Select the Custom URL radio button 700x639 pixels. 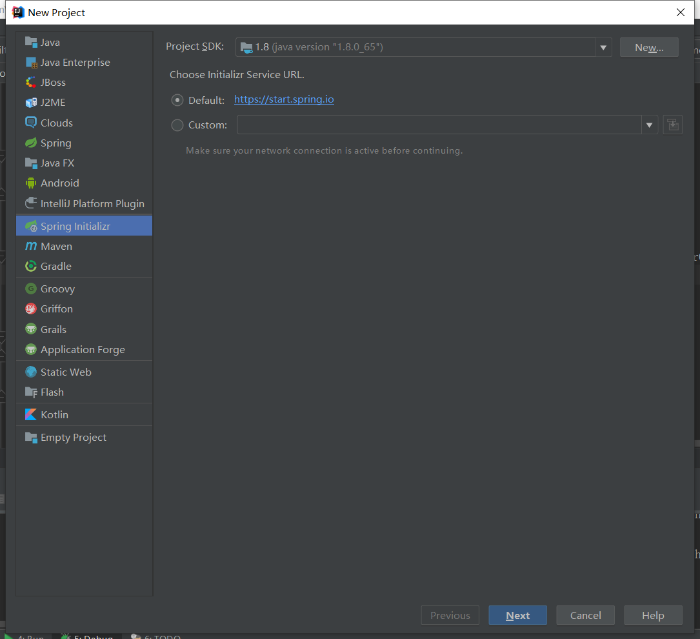(177, 125)
